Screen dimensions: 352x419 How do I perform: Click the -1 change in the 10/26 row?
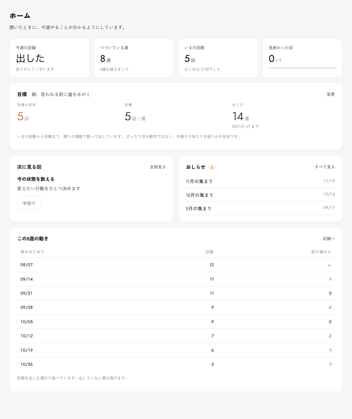[x=330, y=364]
